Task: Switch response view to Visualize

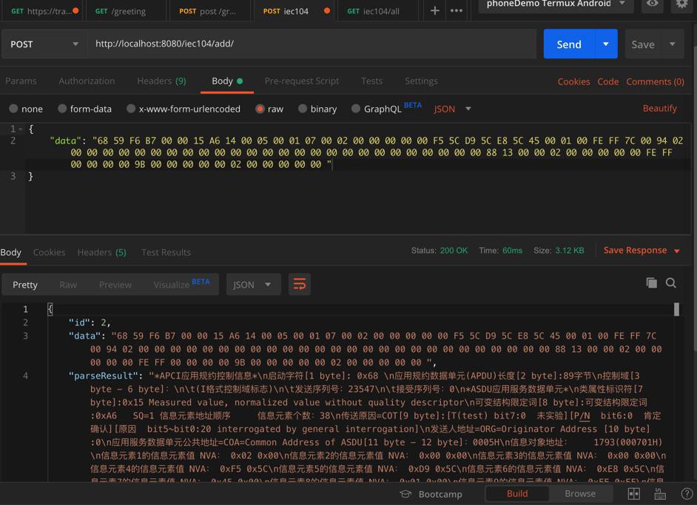Action: (x=181, y=284)
